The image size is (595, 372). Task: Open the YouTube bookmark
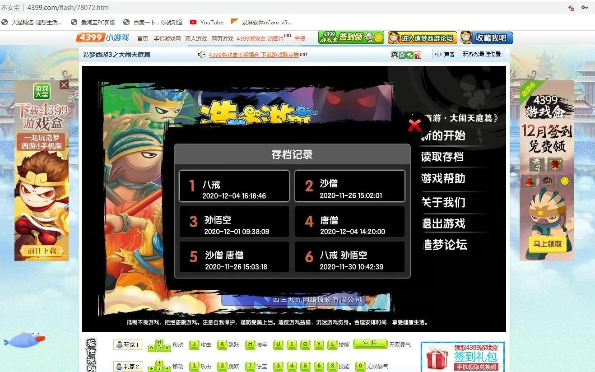pyautogui.click(x=207, y=22)
